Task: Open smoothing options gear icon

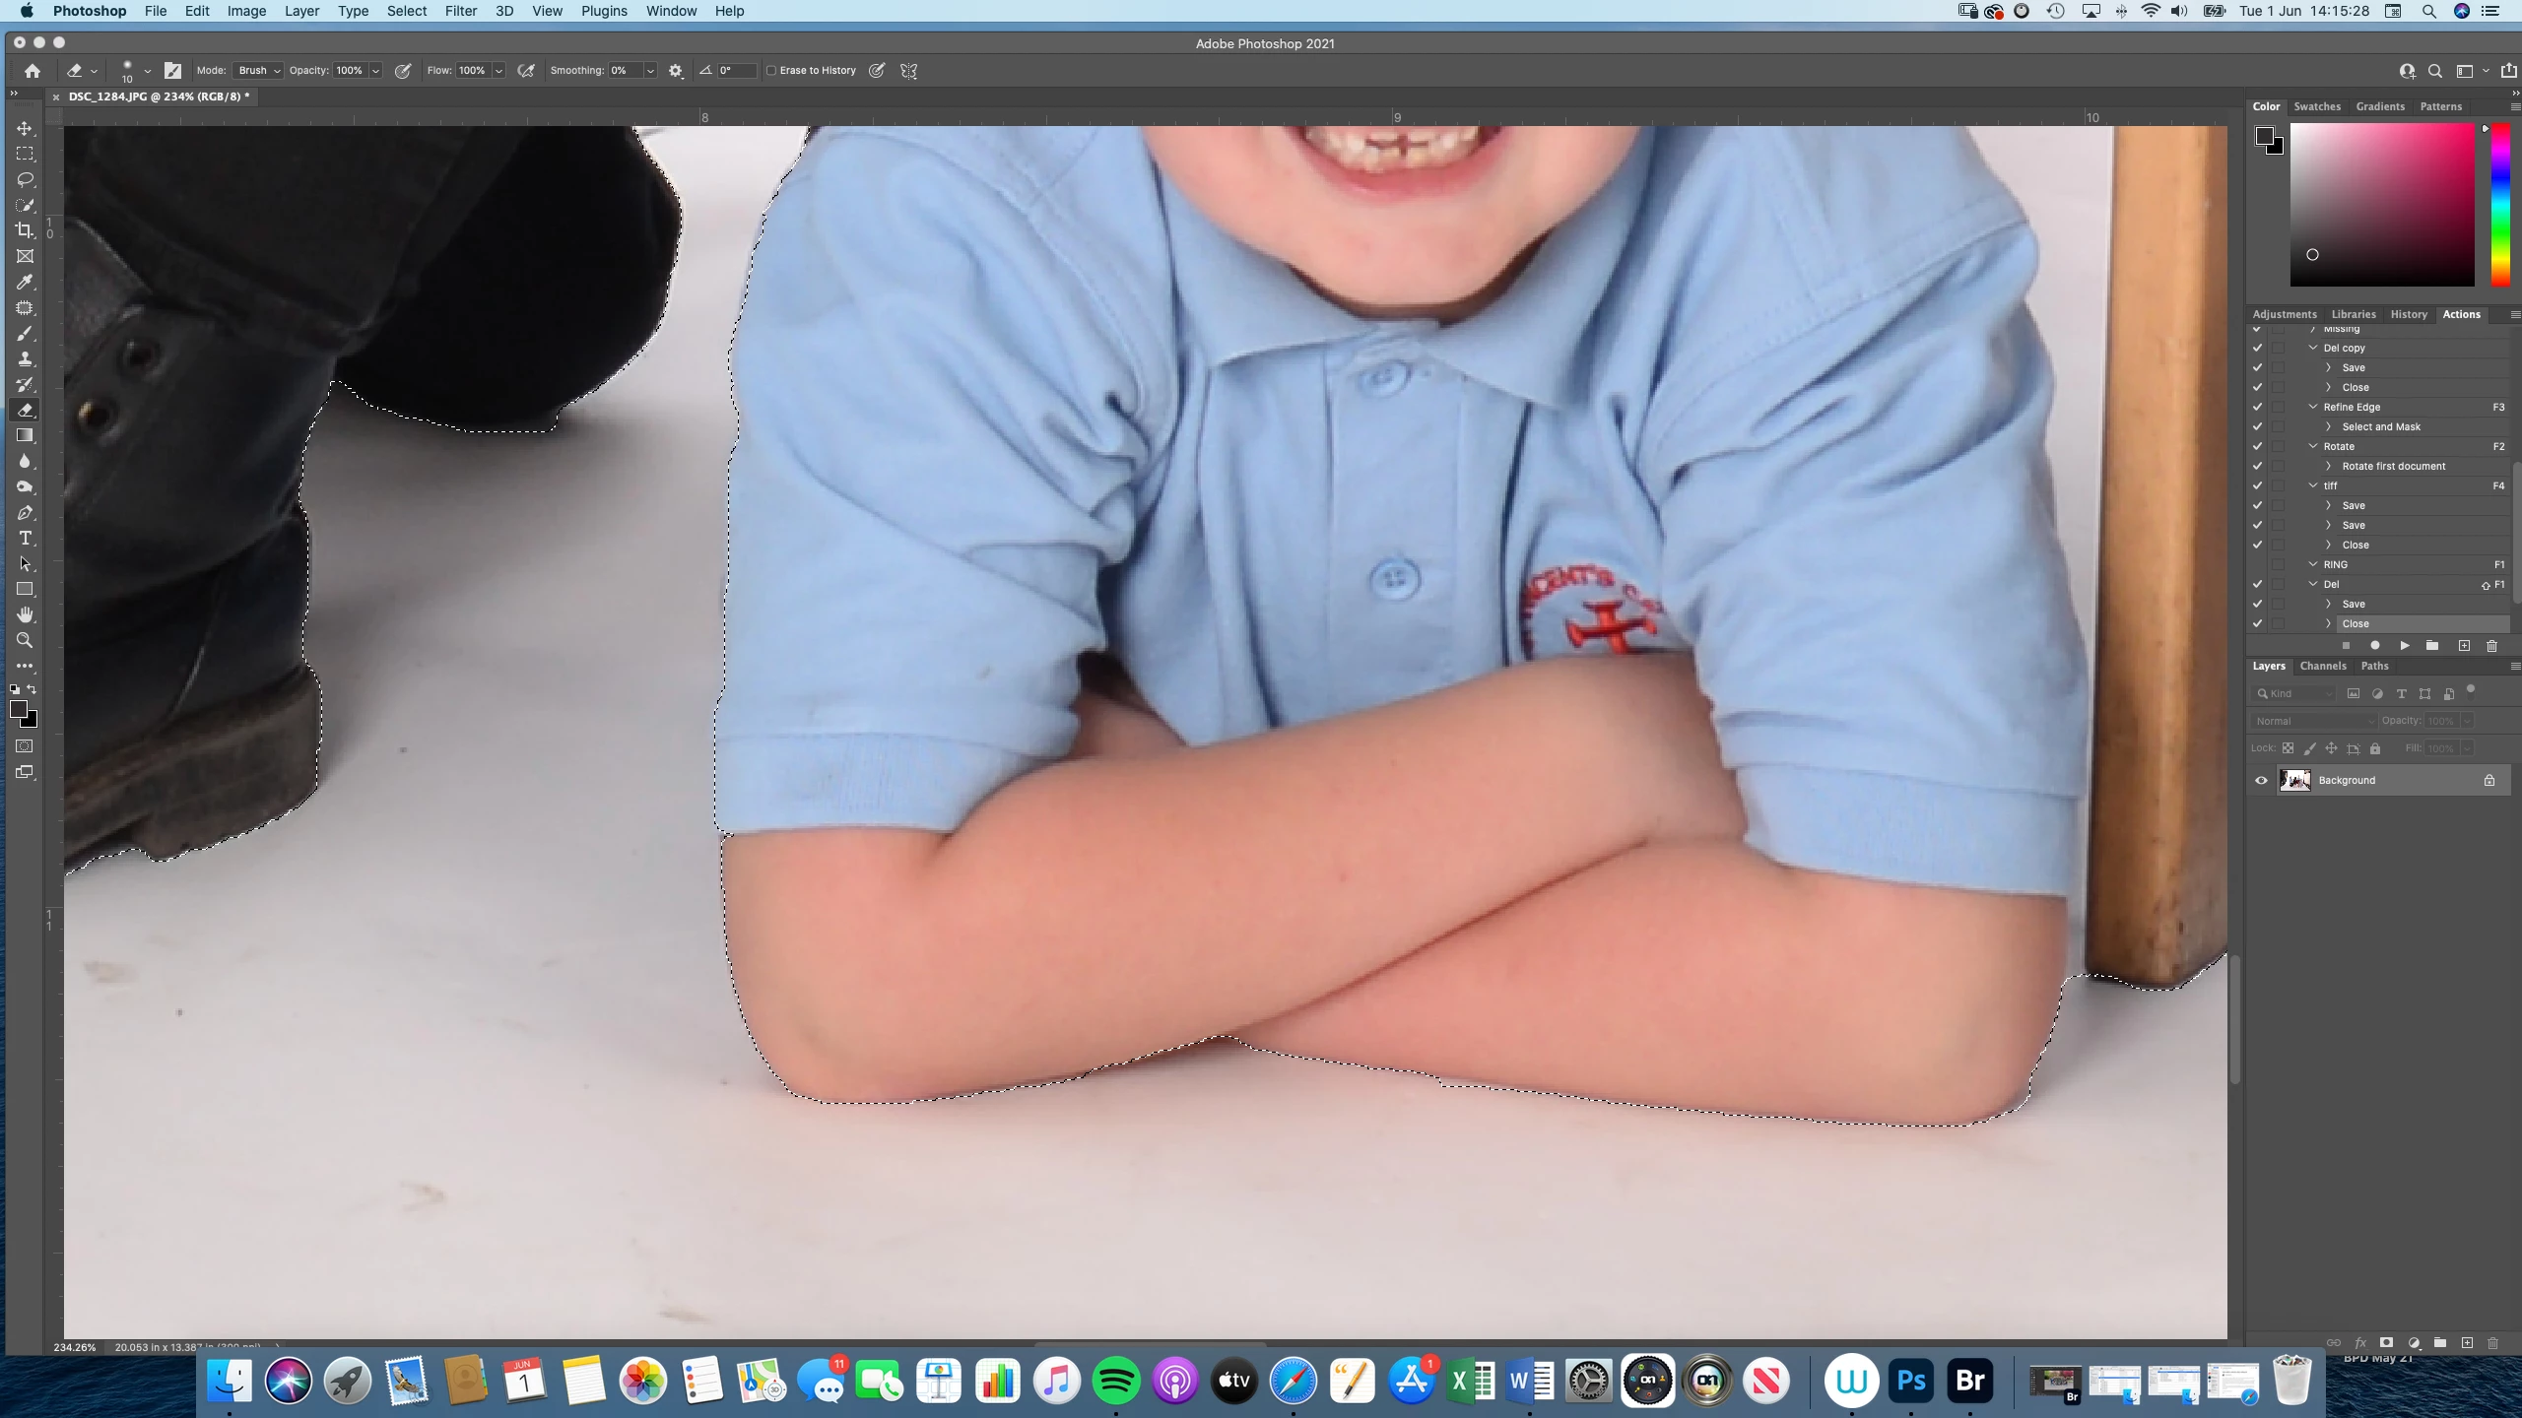Action: tap(676, 71)
